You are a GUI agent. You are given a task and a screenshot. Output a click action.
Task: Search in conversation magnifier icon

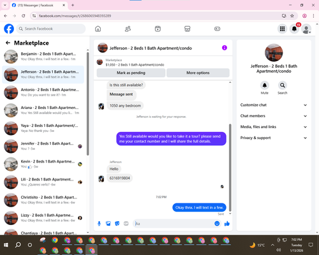(x=283, y=85)
